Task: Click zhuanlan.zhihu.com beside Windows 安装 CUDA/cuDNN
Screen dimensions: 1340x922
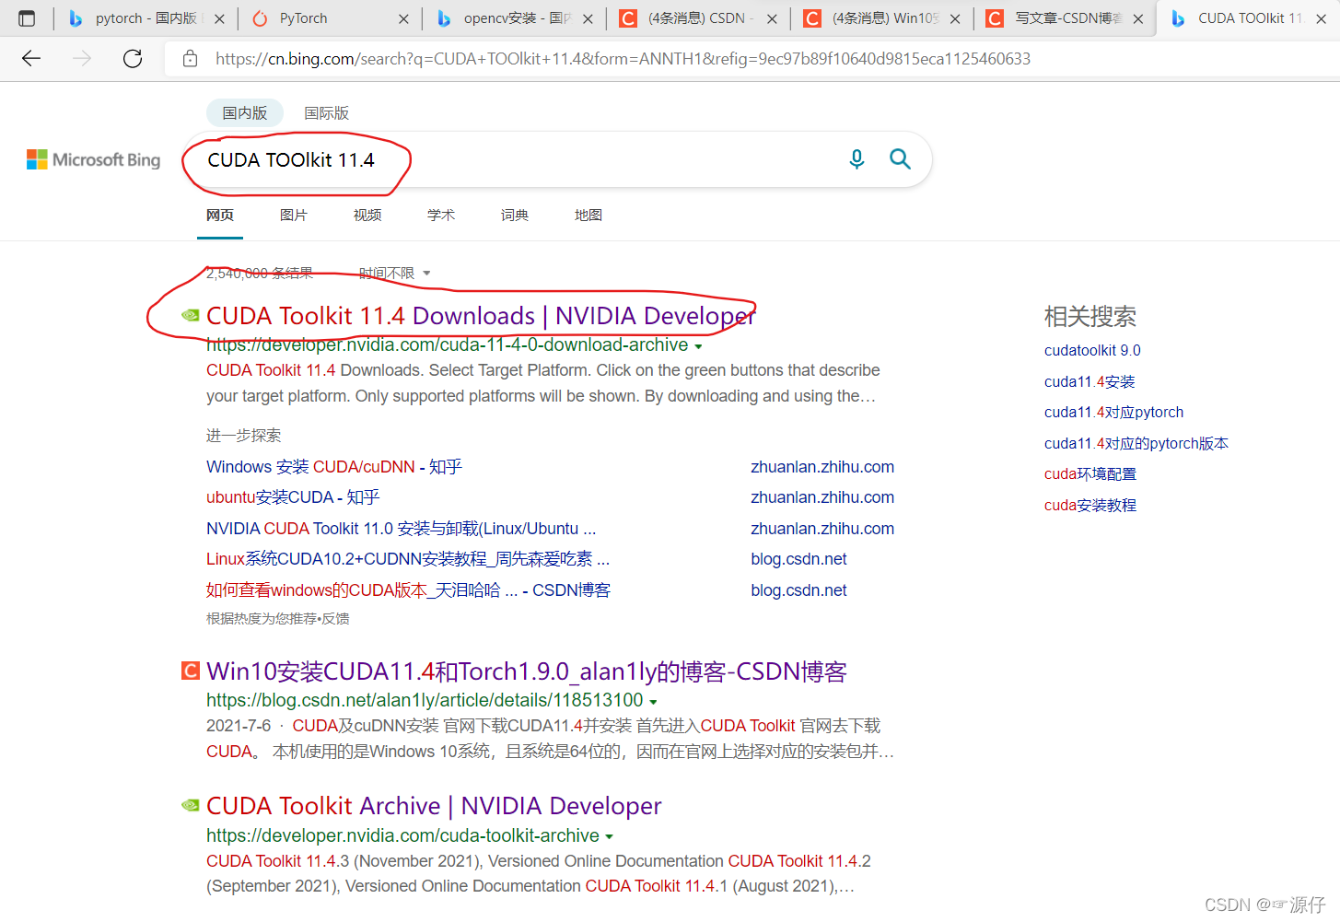Action: 822,467
